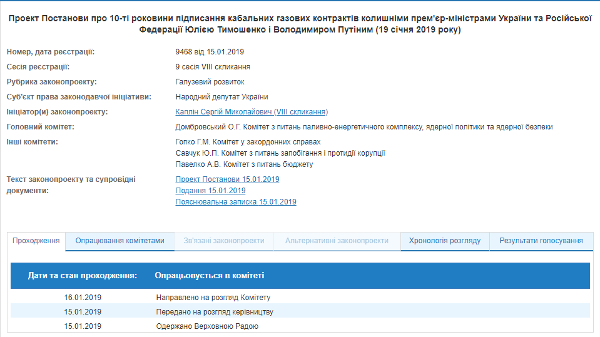
Task: Click the bill title heading text
Action: coord(300,24)
